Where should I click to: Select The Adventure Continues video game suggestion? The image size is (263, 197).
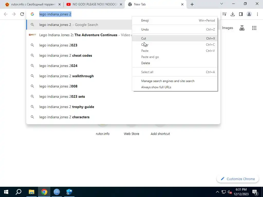(x=79, y=35)
